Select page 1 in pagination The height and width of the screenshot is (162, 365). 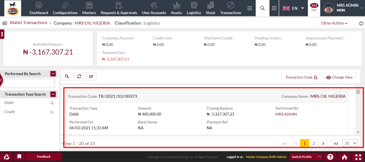tap(305, 143)
